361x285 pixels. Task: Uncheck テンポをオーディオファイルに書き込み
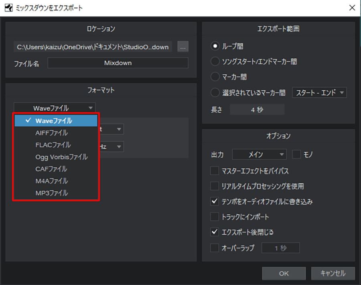pyautogui.click(x=215, y=201)
